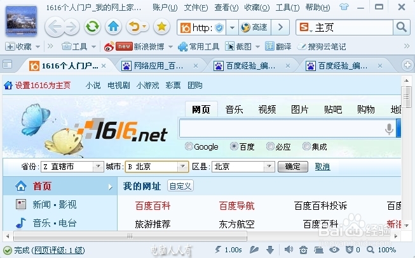
Task: Open the 账户 menu
Action: [x=165, y=8]
